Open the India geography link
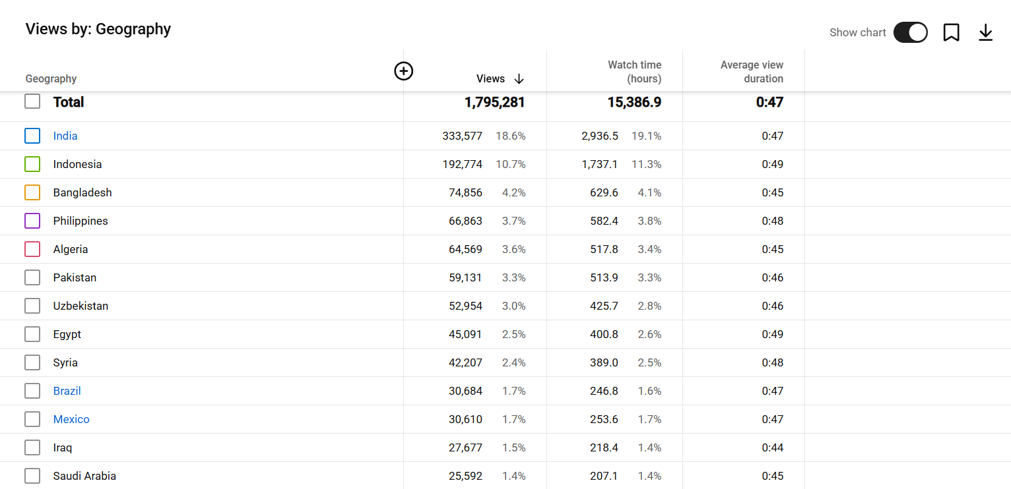The width and height of the screenshot is (1011, 489). point(65,136)
